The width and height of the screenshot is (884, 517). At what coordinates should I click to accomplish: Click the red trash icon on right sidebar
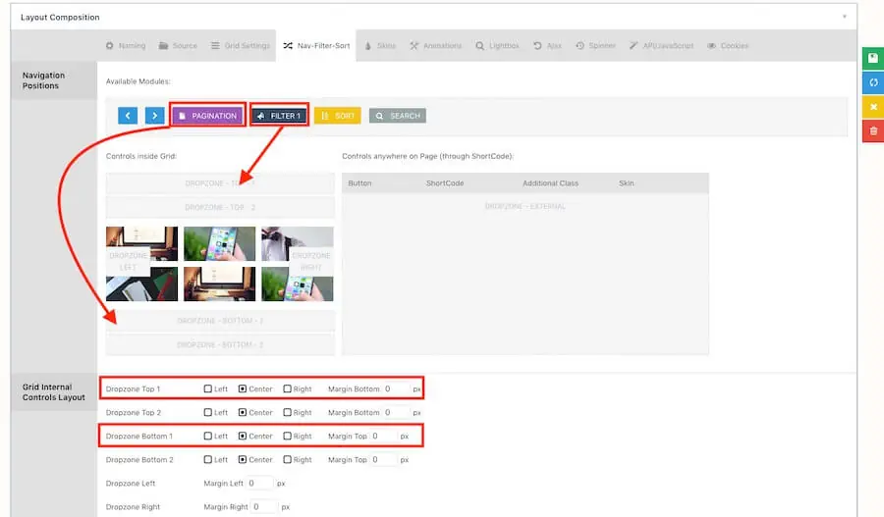pyautogui.click(x=873, y=131)
